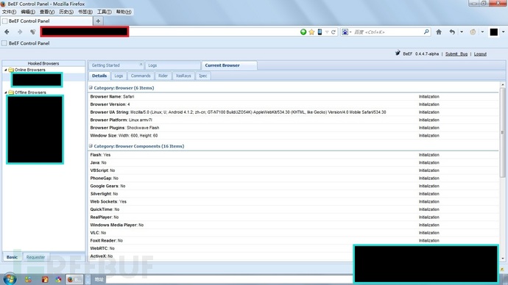Go back with the browser back arrow
This screenshot has height=285, width=508.
tap(7, 32)
